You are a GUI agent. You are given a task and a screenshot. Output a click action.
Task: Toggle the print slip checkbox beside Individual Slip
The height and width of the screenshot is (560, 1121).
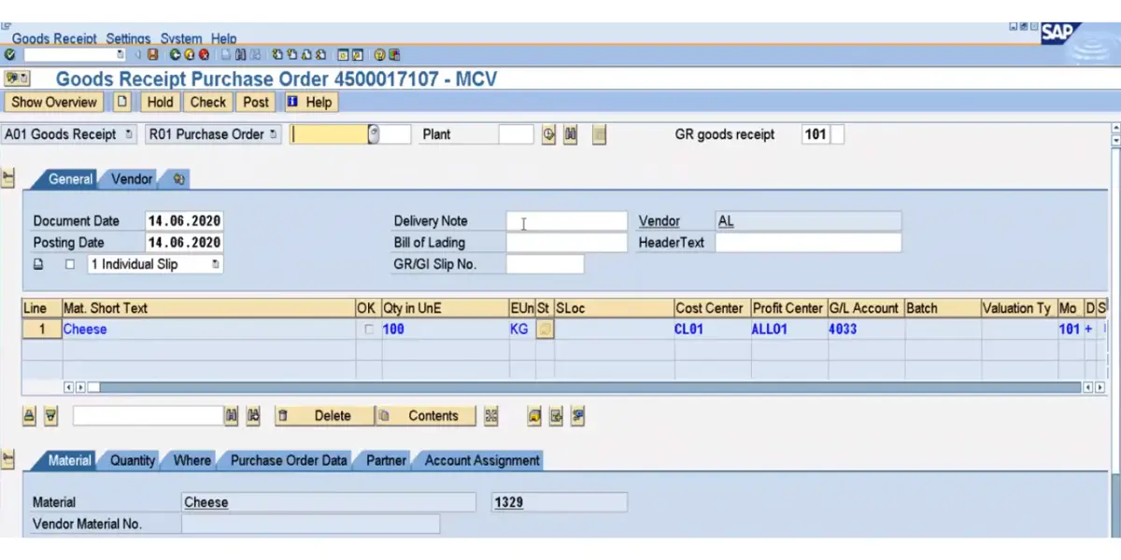(x=69, y=264)
